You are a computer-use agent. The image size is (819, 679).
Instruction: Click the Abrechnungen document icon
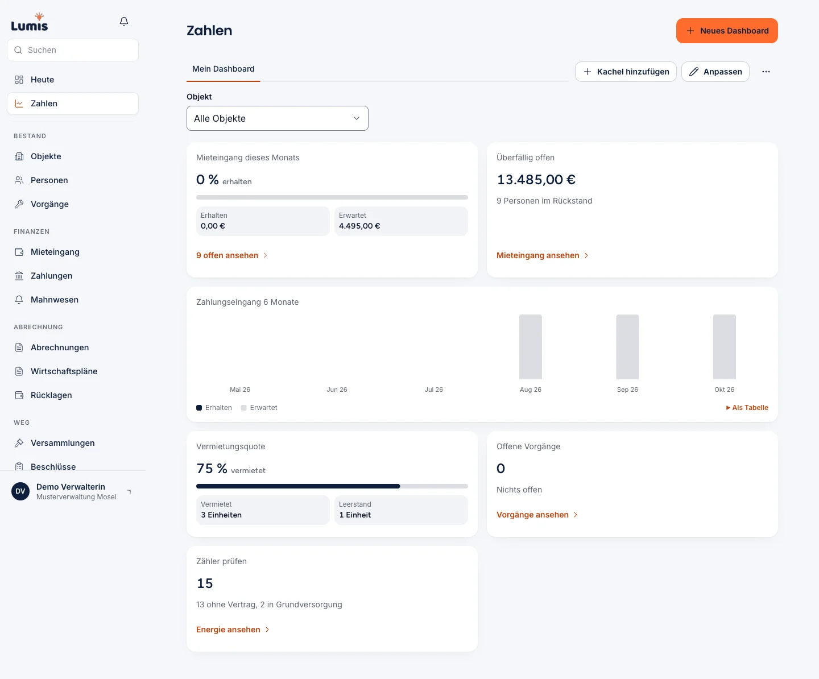pyautogui.click(x=19, y=347)
